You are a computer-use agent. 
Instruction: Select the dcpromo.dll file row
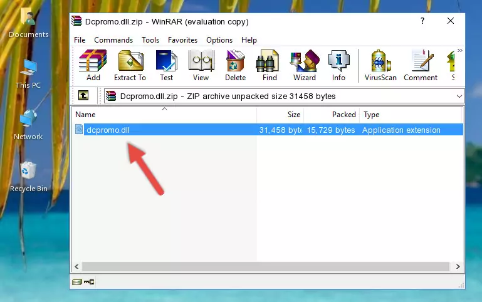pyautogui.click(x=269, y=130)
